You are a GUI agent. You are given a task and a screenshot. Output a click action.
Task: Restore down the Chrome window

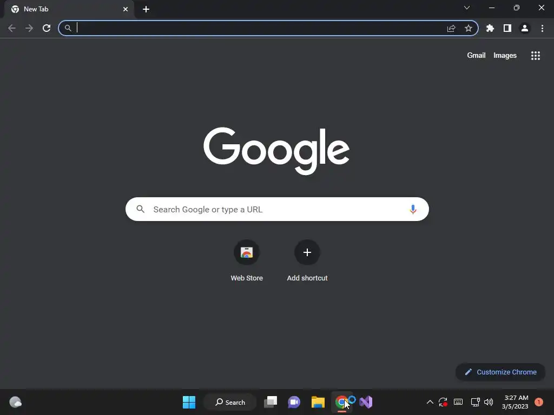[x=517, y=8]
